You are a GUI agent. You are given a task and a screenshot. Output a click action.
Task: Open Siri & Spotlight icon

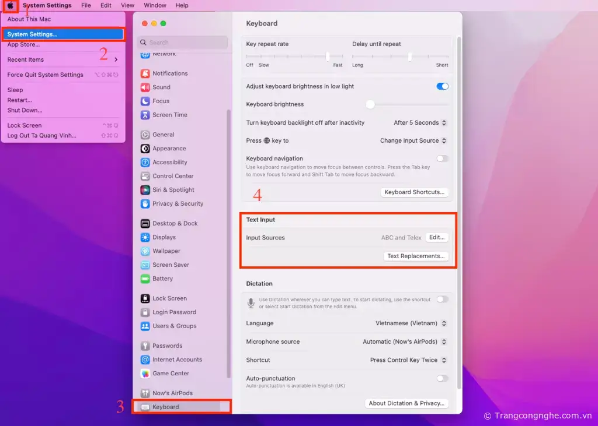coord(145,190)
